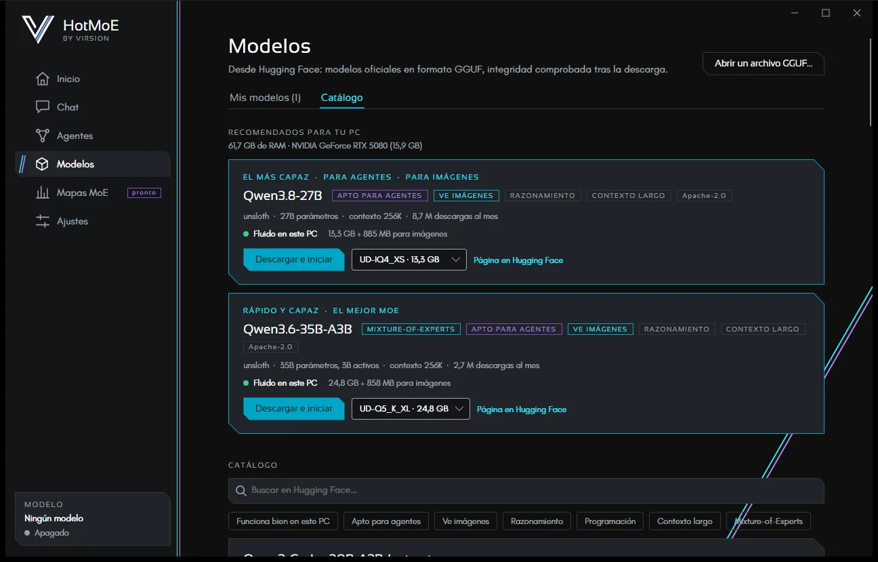Toggle the Apto para agentes filter chip

click(x=386, y=521)
